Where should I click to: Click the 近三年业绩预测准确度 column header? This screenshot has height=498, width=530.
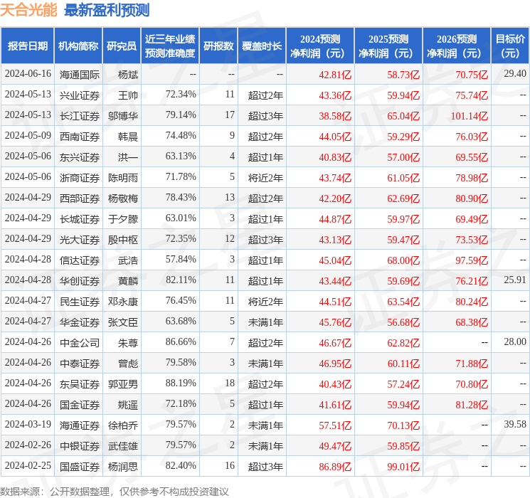click(170, 46)
